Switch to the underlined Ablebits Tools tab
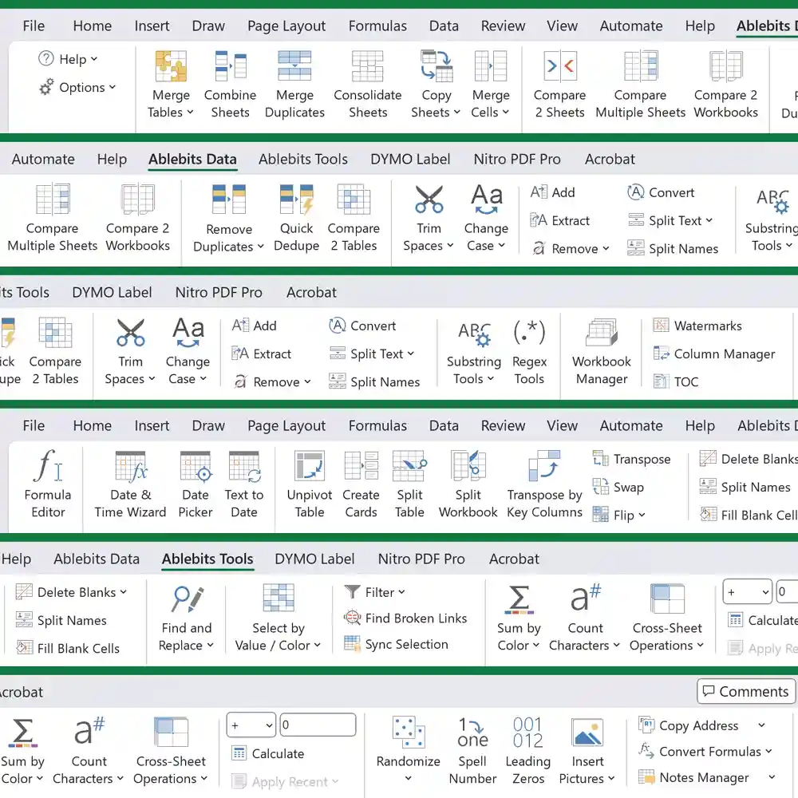Image resolution: width=798 pixels, height=798 pixels. pos(207,559)
